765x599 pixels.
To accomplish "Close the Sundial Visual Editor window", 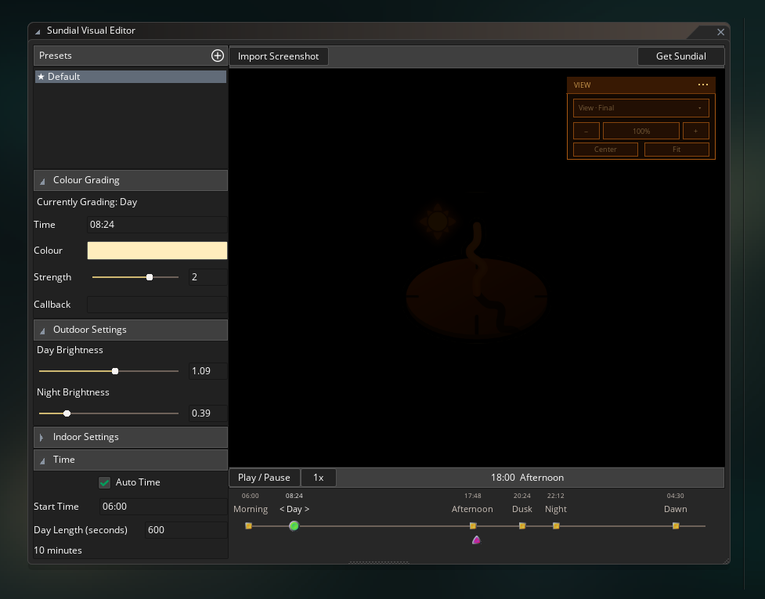I will coord(720,32).
